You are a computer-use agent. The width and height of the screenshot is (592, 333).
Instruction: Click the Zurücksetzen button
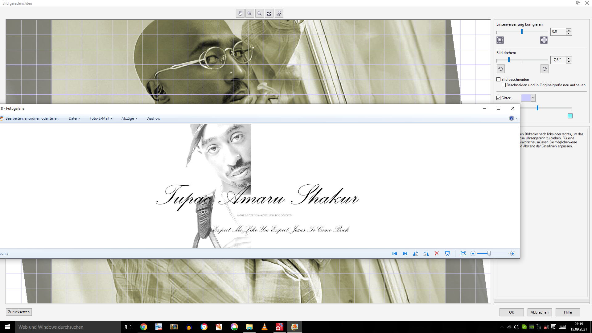pos(19,312)
